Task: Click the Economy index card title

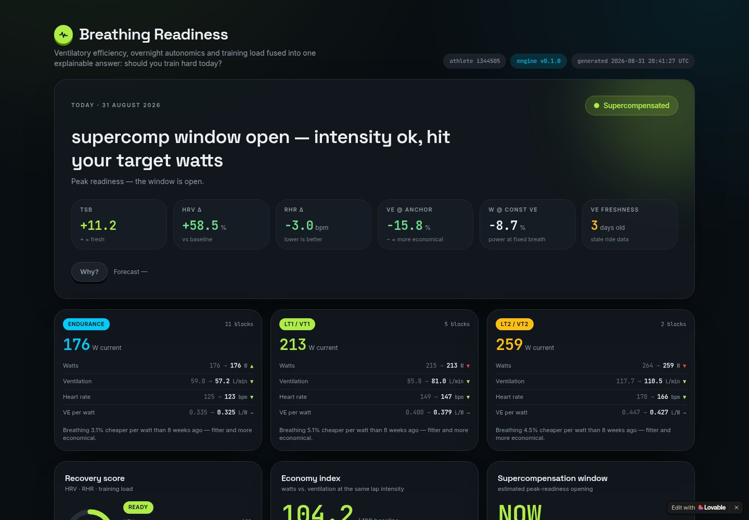Action: click(x=311, y=478)
